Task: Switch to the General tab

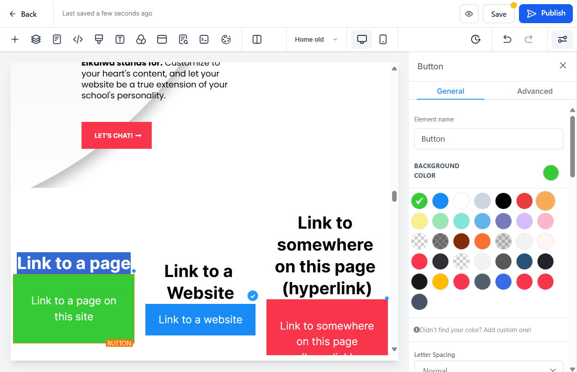Action: coord(451,91)
